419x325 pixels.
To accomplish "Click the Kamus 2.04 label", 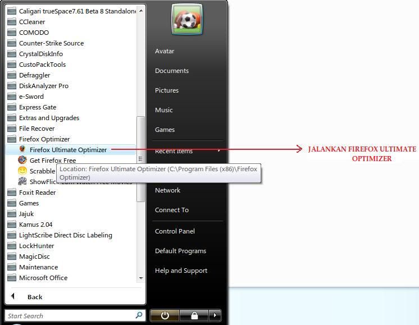I will 35,225.
